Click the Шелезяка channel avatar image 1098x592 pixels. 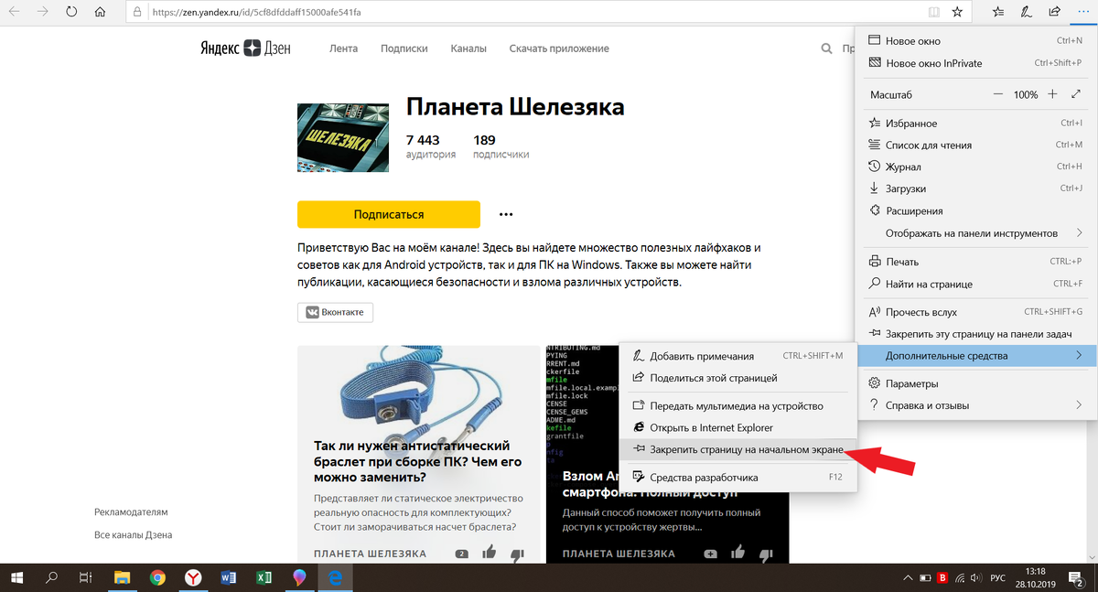click(342, 137)
